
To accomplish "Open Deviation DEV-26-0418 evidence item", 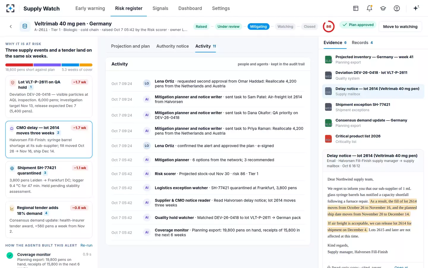I will (373, 75).
